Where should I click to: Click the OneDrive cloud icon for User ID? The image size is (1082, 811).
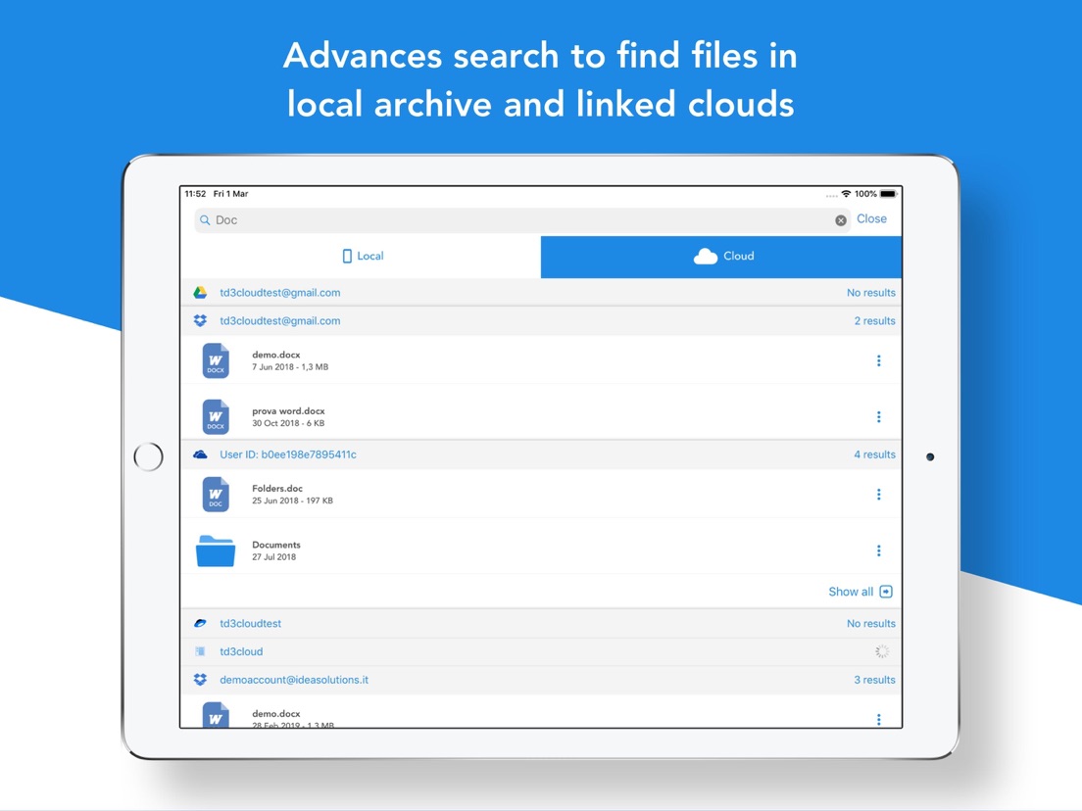pyautogui.click(x=200, y=454)
